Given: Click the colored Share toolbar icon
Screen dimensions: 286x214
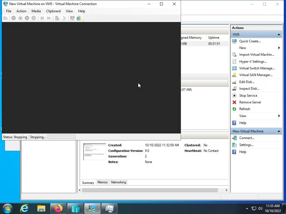Looking at the screenshot, I should [x=79, y=18].
